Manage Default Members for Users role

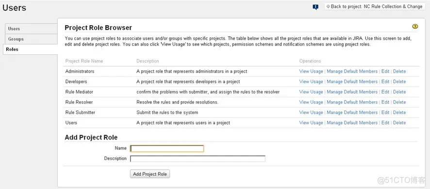(x=352, y=123)
